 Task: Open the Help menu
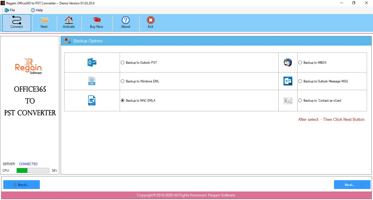tap(37, 10)
